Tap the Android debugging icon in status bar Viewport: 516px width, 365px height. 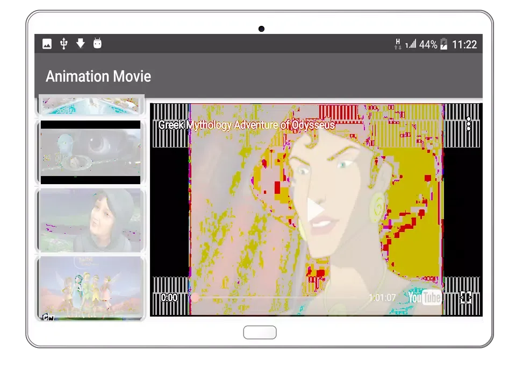click(x=97, y=44)
